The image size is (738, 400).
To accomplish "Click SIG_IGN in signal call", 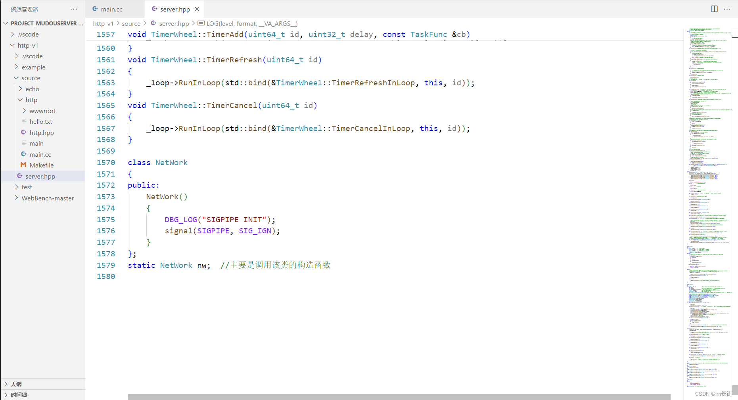I will (x=255, y=231).
